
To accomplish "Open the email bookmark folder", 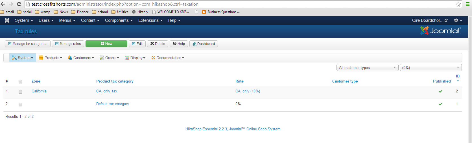I will 7,12.
